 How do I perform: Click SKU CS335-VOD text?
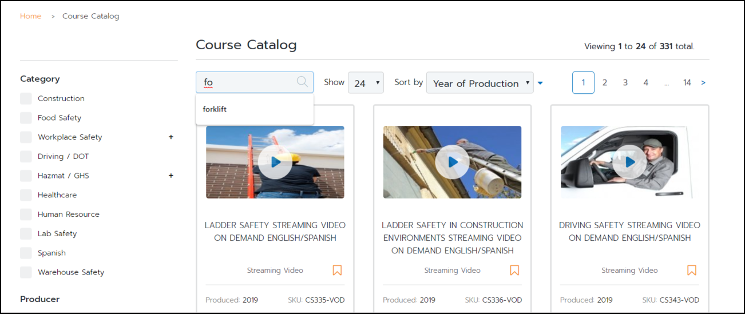click(316, 300)
